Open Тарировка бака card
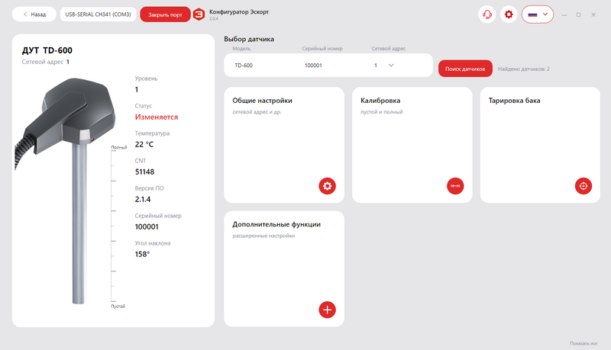Image resolution: width=611 pixels, height=350 pixels. point(540,145)
